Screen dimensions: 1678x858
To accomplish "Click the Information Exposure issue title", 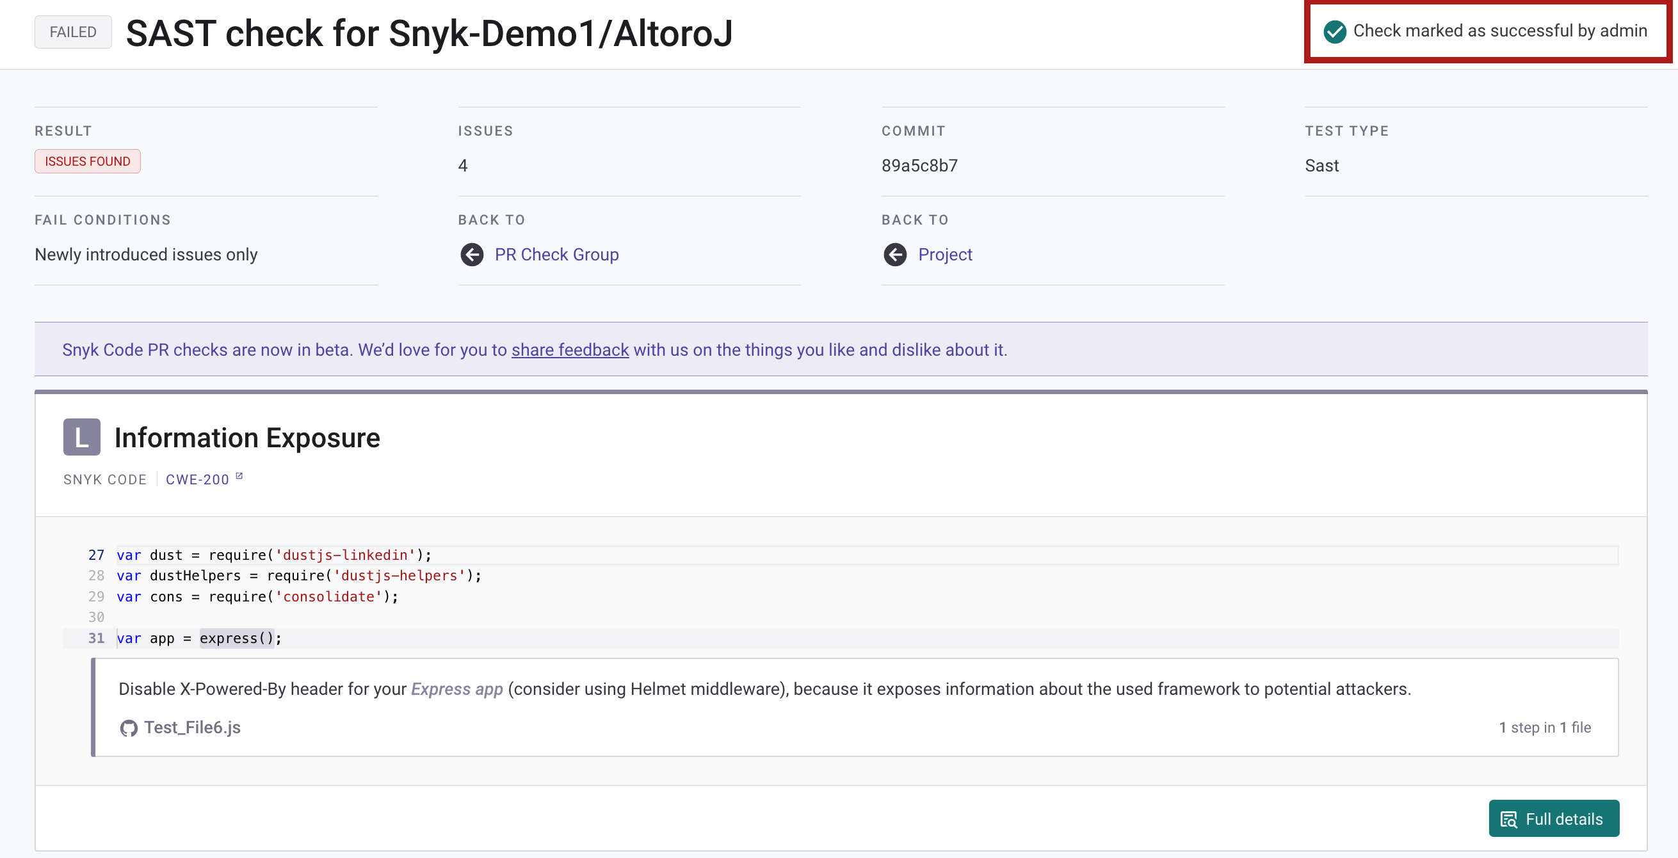I will [x=247, y=438].
